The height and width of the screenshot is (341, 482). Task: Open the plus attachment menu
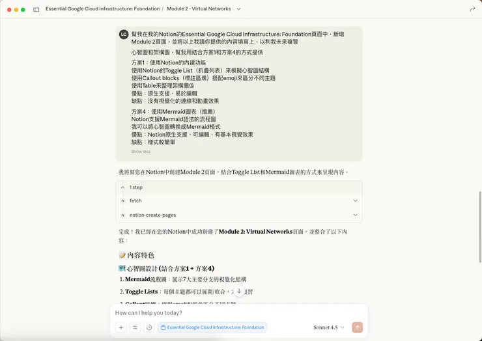click(120, 327)
